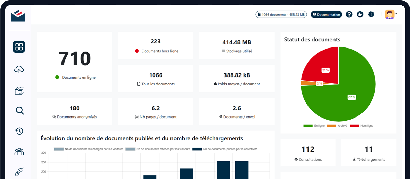Open the history clock icon in sidebar
410x179 pixels.
click(19, 131)
